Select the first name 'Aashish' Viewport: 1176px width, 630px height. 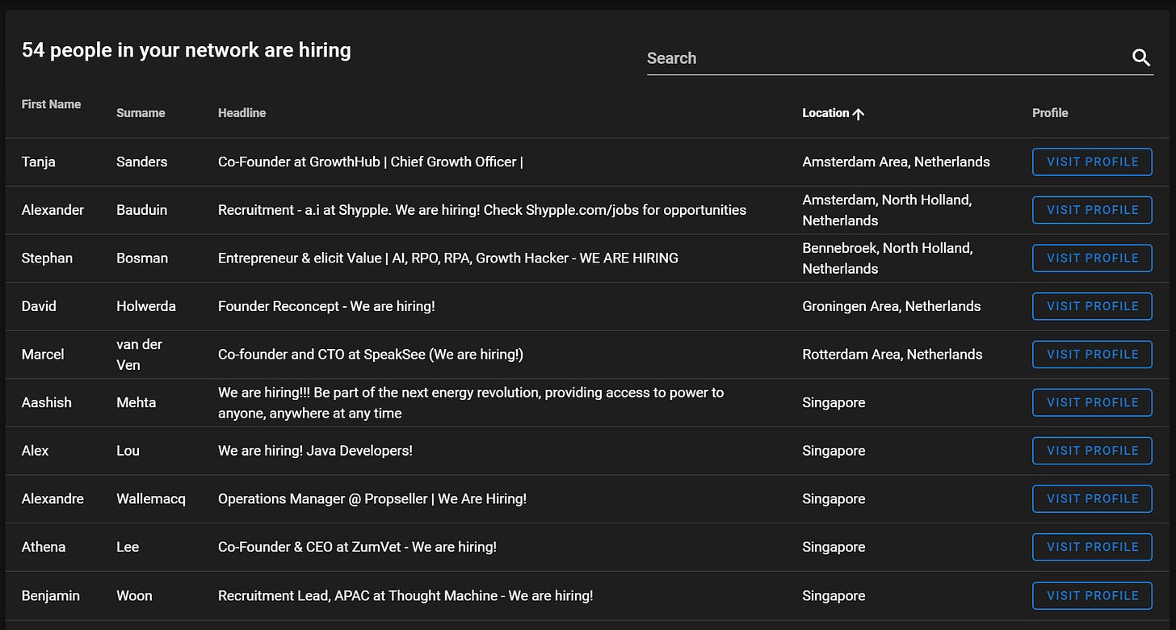point(47,402)
